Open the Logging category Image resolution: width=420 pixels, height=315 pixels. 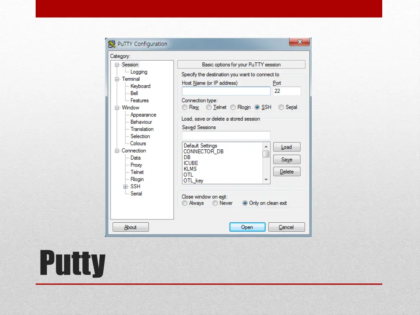tap(139, 72)
